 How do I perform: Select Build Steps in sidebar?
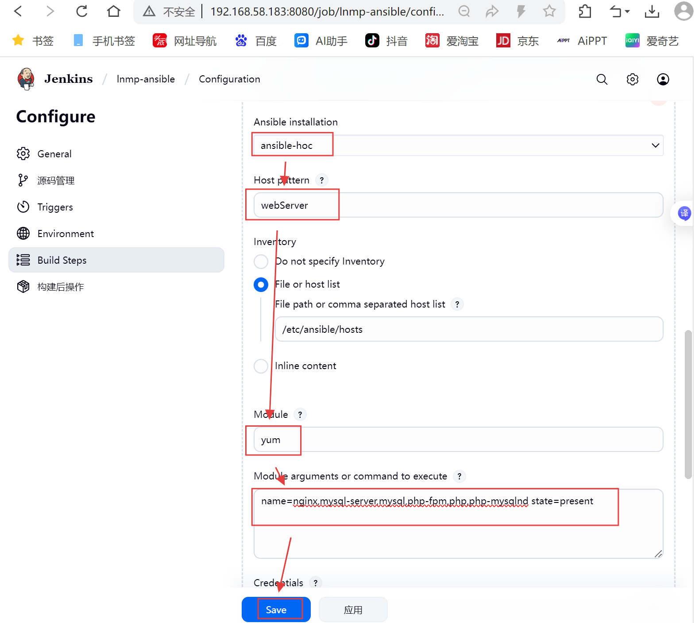(116, 260)
